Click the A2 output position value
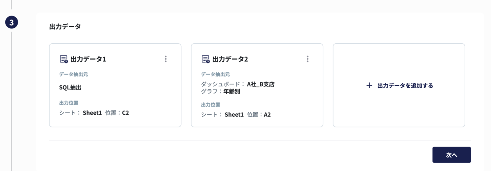Image resolution: width=491 pixels, height=171 pixels. click(267, 115)
